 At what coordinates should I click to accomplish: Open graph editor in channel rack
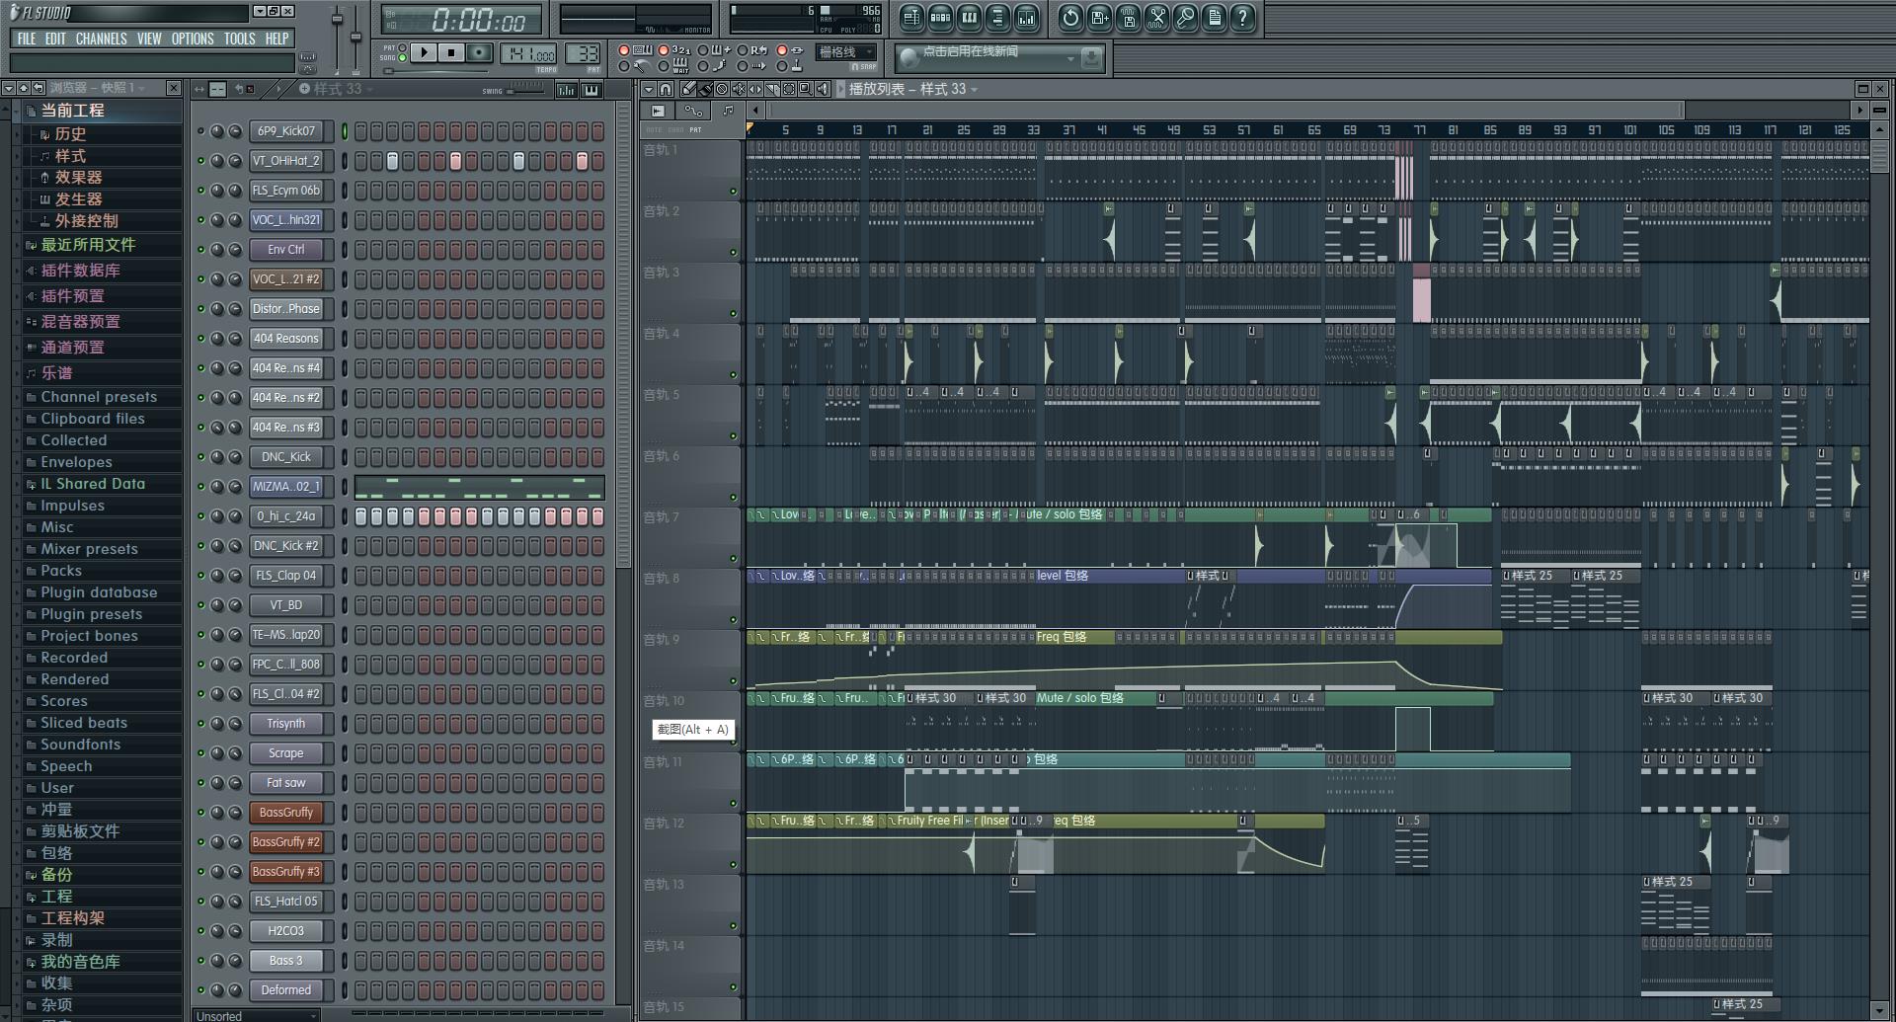566,90
